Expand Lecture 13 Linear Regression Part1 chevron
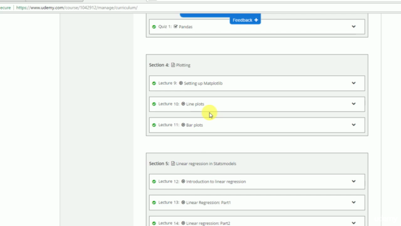401x226 pixels. click(x=353, y=202)
